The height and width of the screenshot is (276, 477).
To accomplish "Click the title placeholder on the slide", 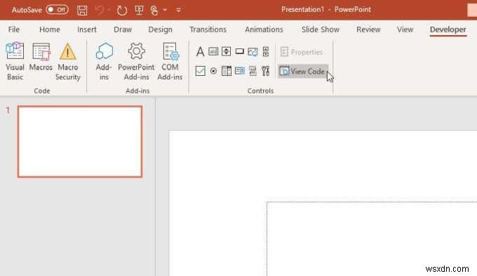I will 372,239.
